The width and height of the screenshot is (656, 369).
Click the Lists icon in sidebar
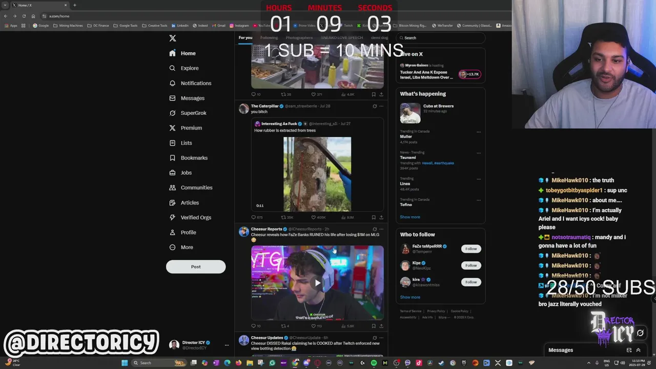click(x=173, y=143)
